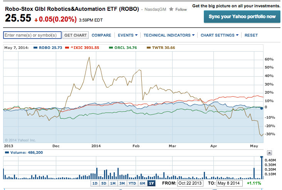The image size is (282, 190).
Task: Click the blue ROBO data point marker
Action: 262,108
